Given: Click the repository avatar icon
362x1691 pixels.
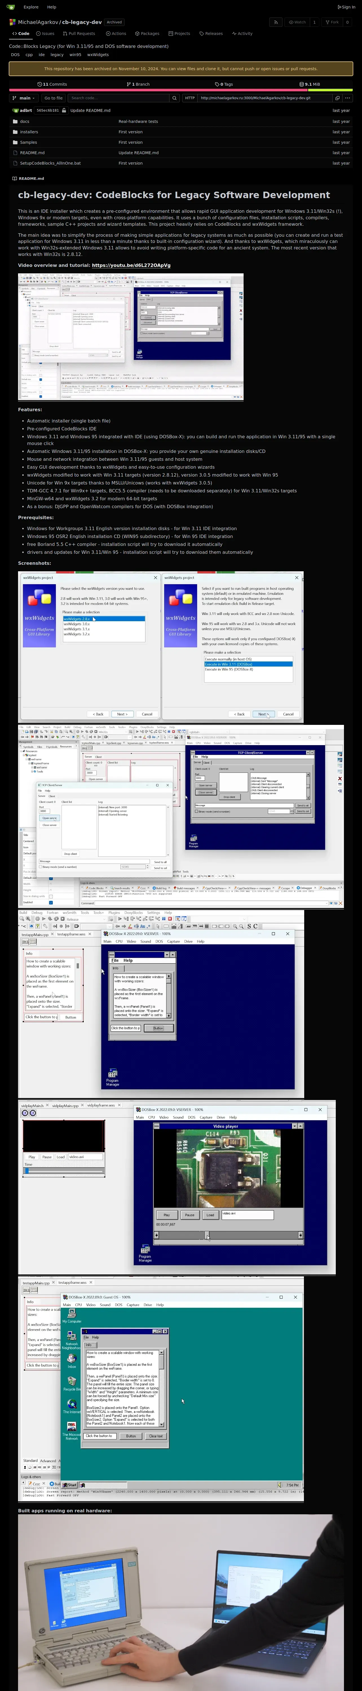Looking at the screenshot, I should coord(12,22).
